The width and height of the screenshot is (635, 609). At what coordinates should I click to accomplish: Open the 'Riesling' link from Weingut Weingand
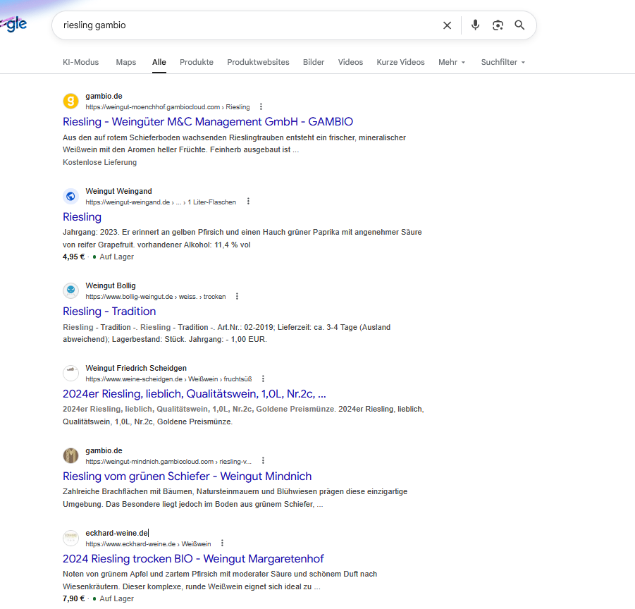click(82, 216)
